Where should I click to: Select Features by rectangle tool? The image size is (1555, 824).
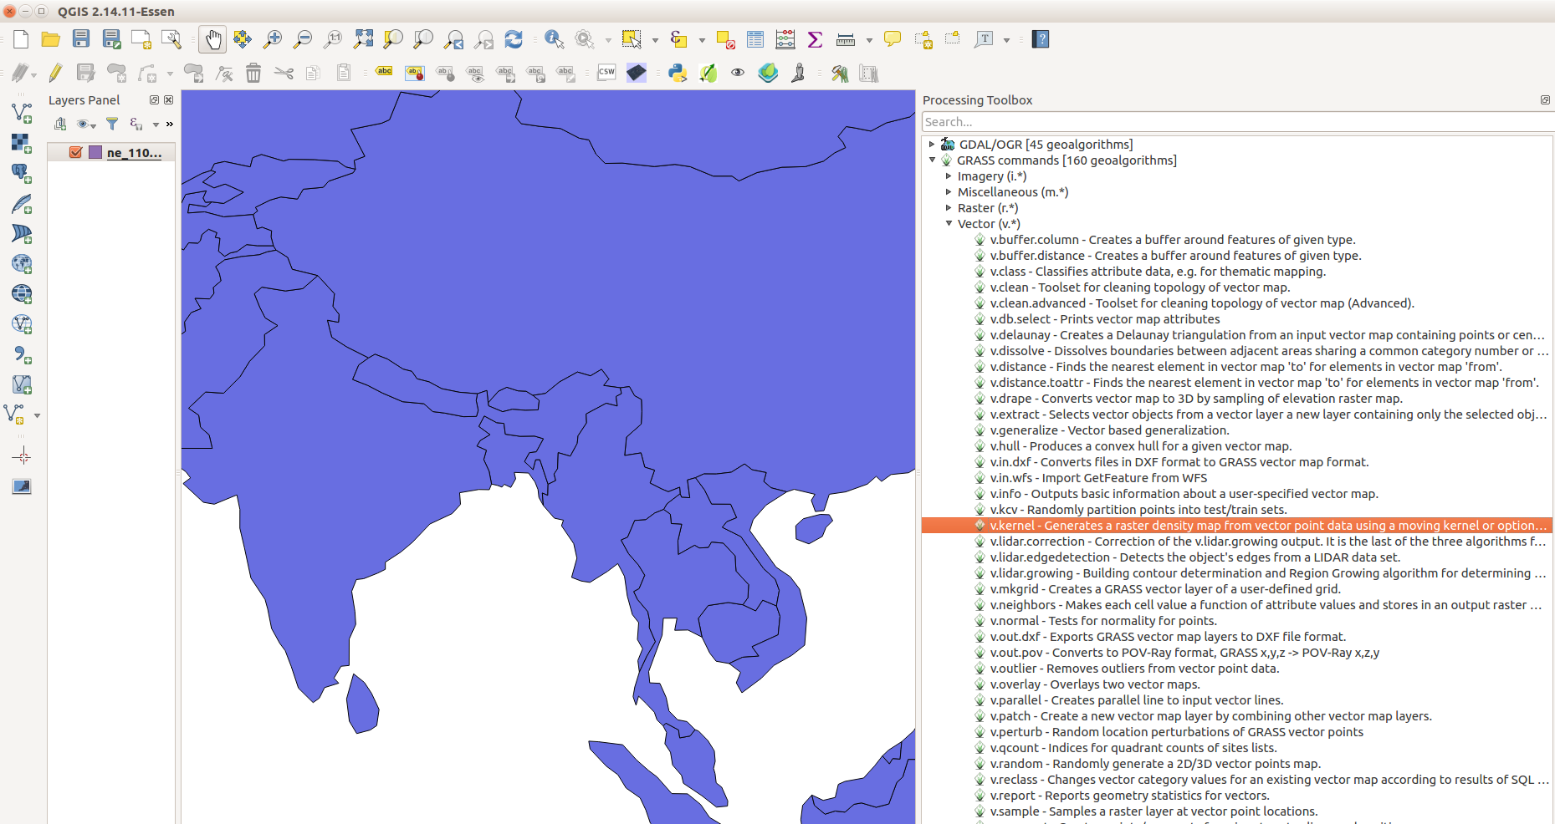tap(632, 39)
